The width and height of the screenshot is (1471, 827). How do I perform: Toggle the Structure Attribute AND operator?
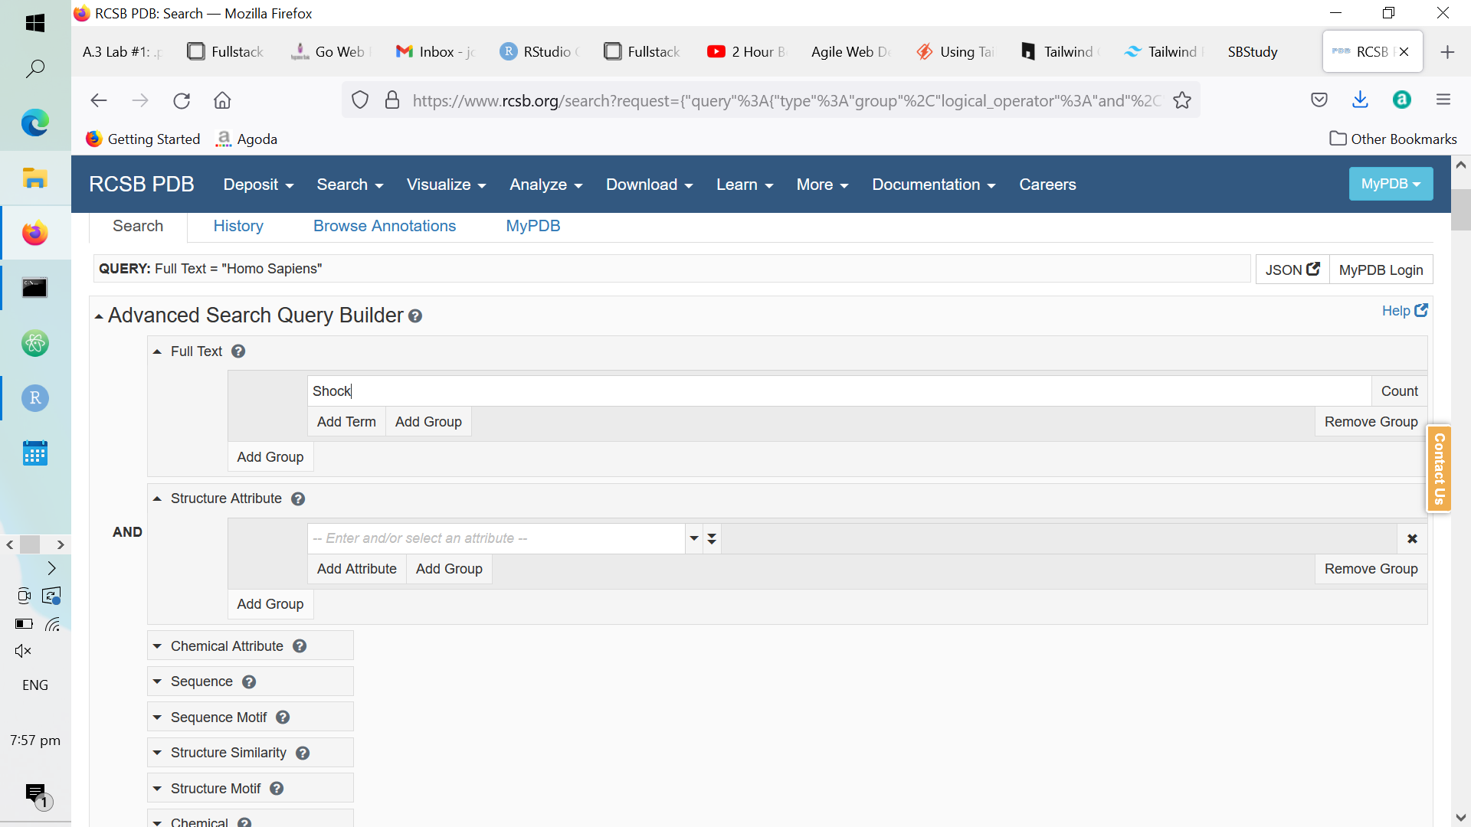(x=127, y=532)
